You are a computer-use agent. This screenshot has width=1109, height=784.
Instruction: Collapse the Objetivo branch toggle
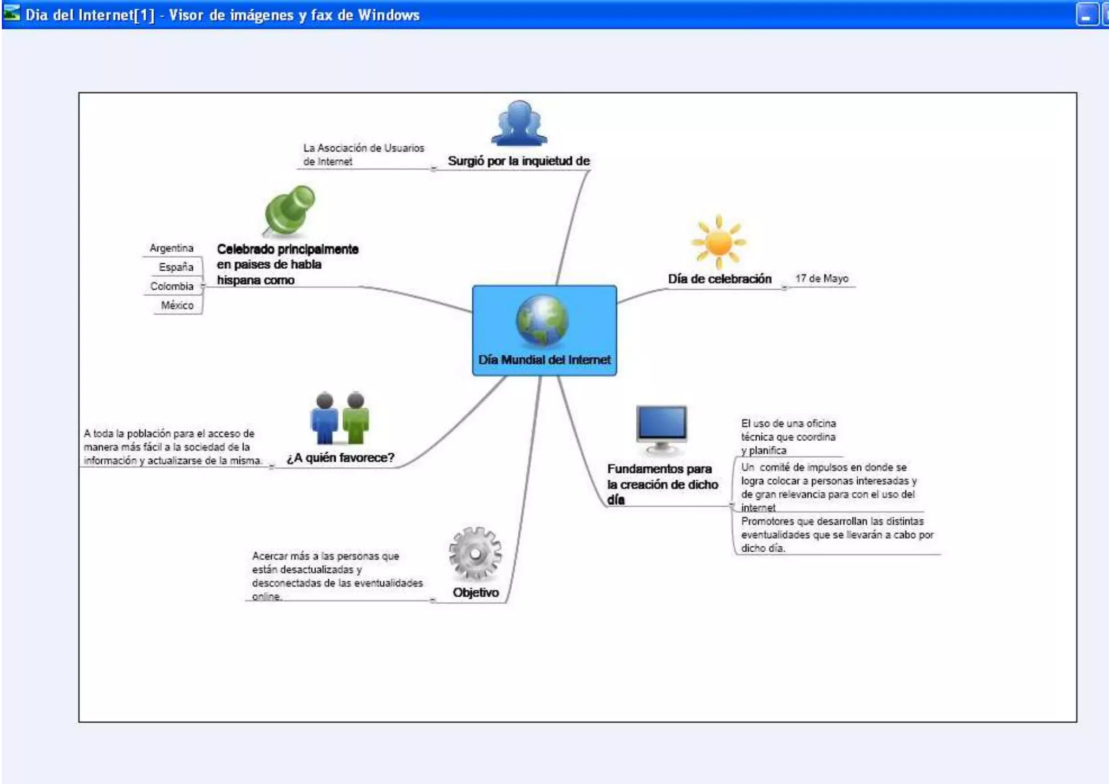click(x=432, y=600)
